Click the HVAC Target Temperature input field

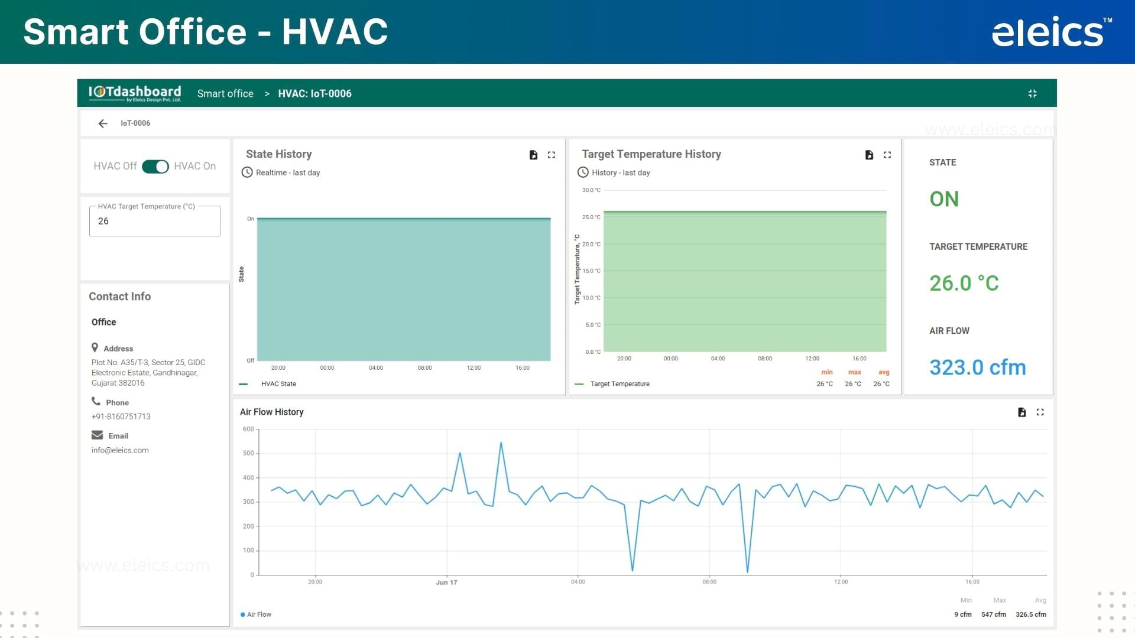pos(154,222)
